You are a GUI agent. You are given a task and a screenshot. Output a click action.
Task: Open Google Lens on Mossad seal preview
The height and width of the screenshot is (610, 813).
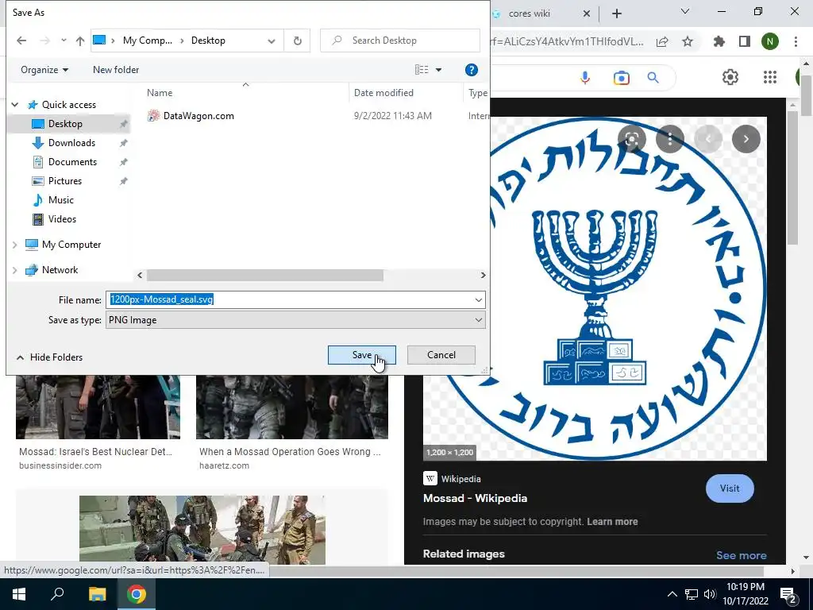[631, 138]
